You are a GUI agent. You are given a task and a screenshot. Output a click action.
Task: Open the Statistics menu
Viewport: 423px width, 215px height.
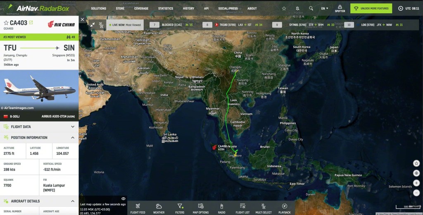pyautogui.click(x=166, y=8)
